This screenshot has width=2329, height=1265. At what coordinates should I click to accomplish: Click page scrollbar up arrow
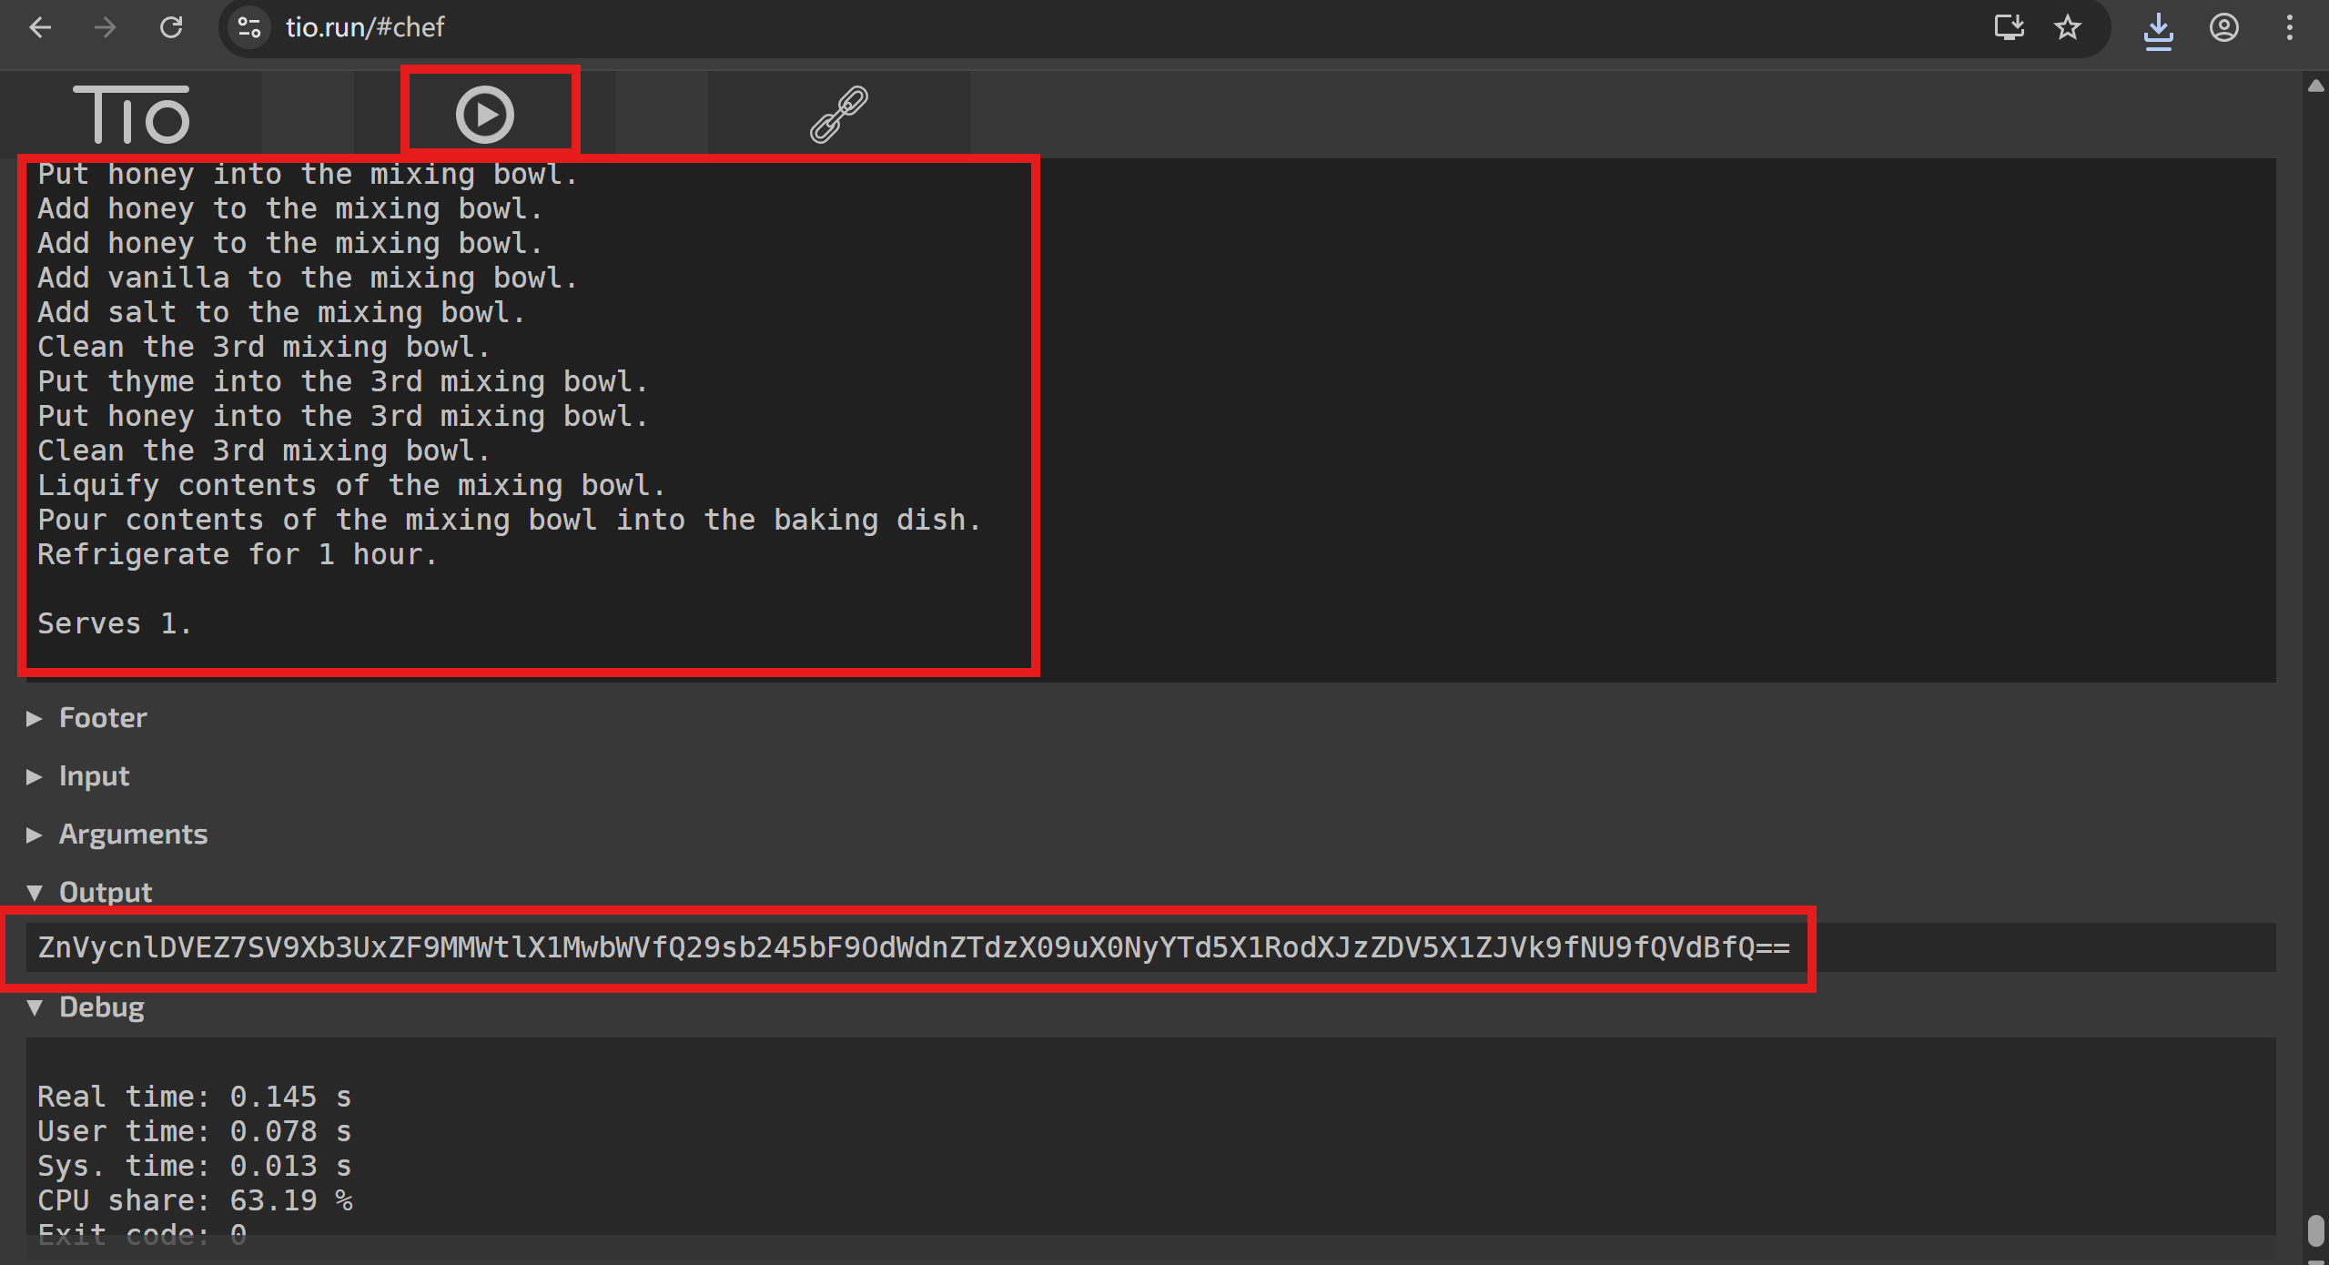point(2316,86)
